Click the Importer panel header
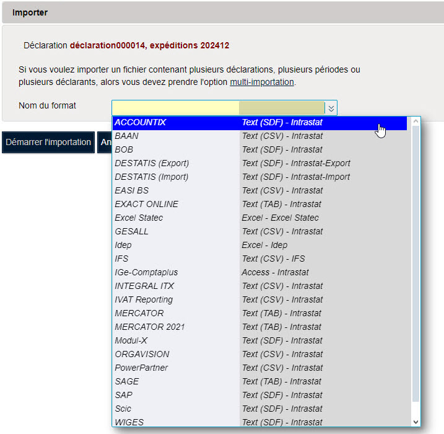 coord(223,12)
